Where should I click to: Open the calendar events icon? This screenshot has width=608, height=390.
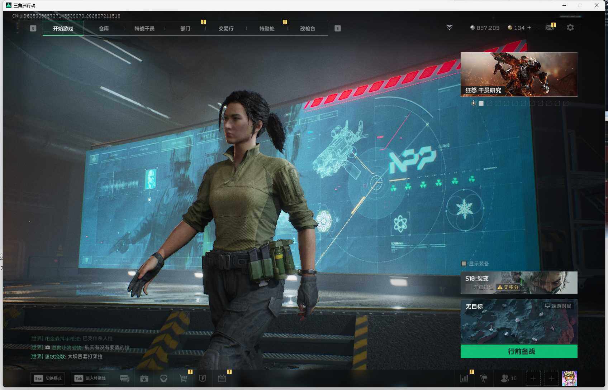coord(222,379)
